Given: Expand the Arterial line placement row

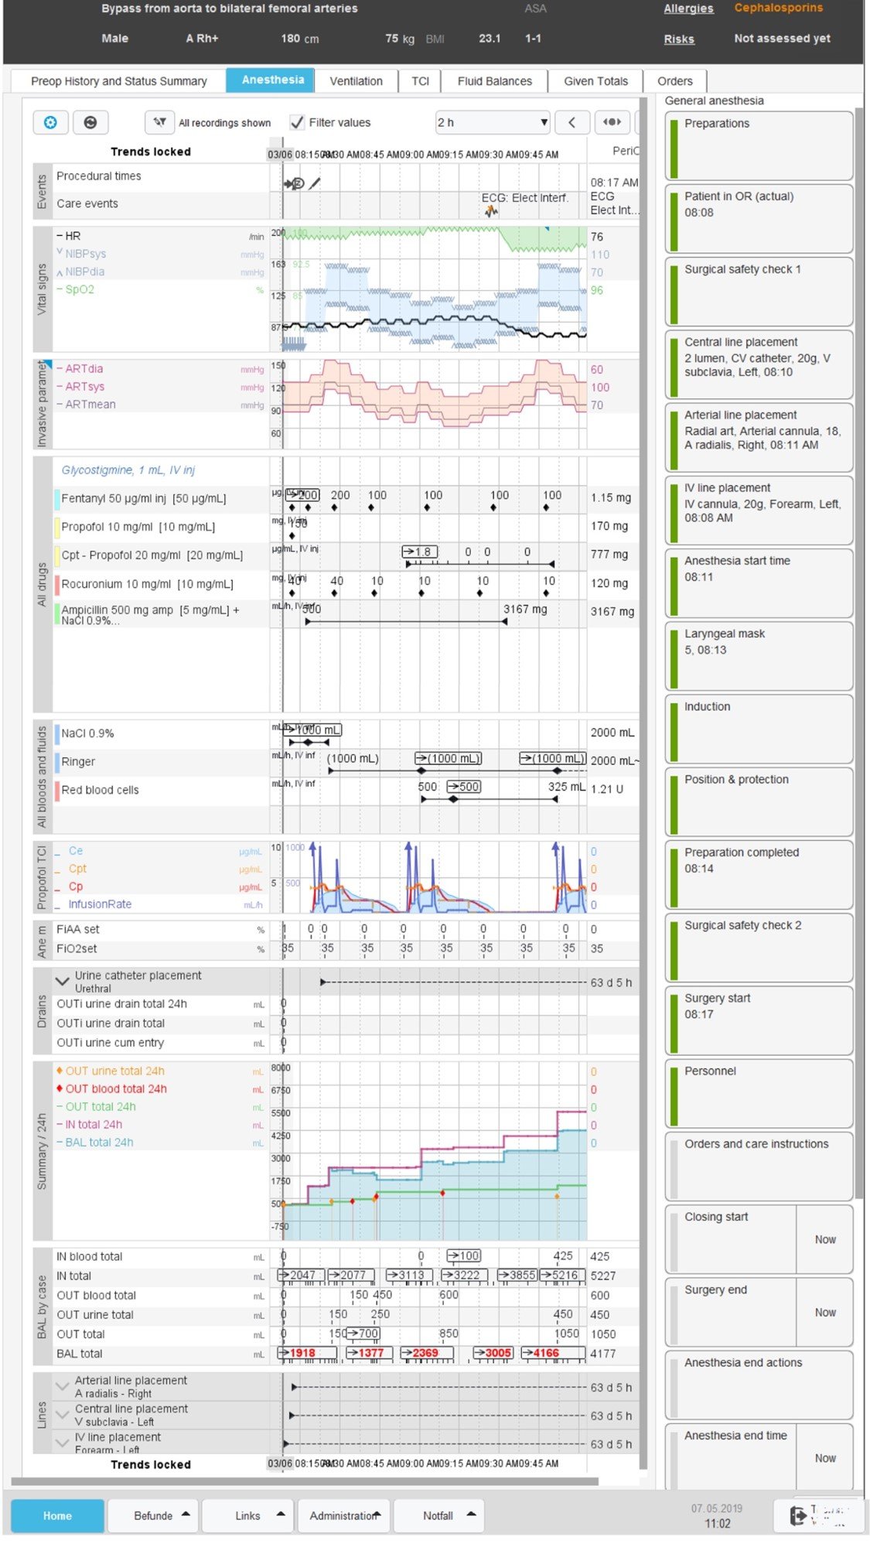Looking at the screenshot, I should [x=63, y=1385].
